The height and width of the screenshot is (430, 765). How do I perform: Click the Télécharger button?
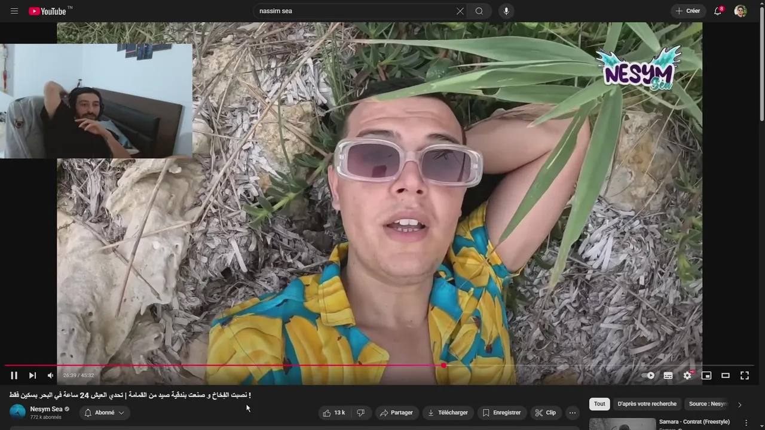(x=448, y=413)
